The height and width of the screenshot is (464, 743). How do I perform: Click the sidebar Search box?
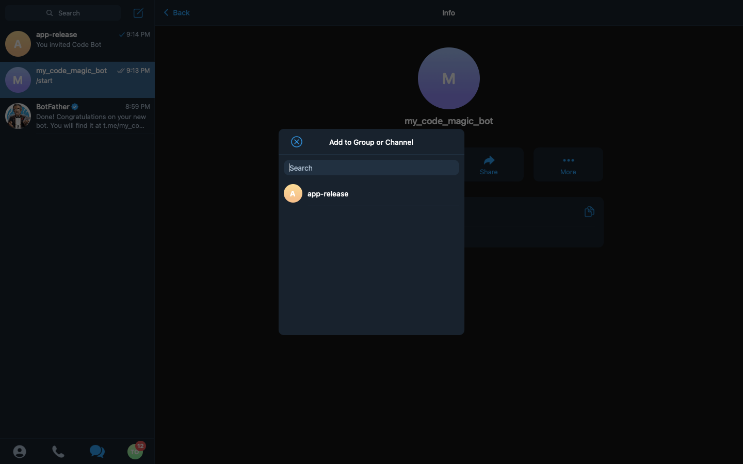(63, 13)
